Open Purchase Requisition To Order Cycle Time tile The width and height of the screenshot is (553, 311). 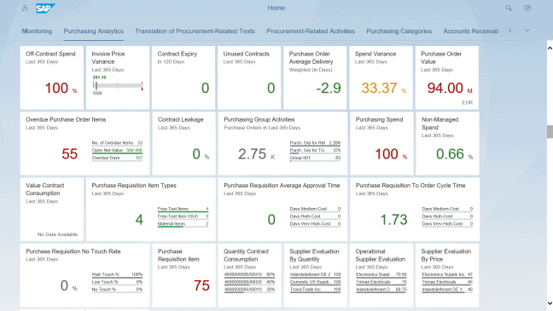(x=415, y=210)
